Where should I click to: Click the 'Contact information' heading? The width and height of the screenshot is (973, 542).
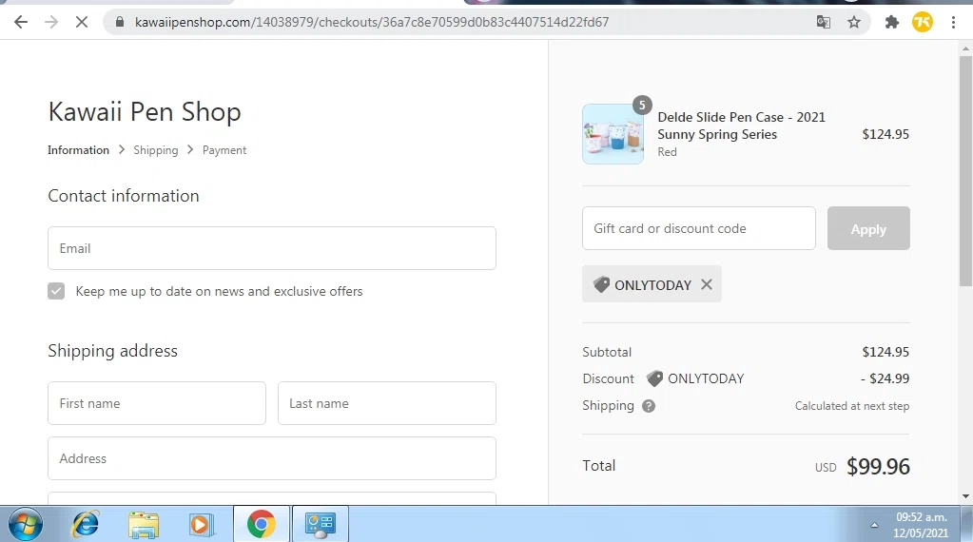124,196
